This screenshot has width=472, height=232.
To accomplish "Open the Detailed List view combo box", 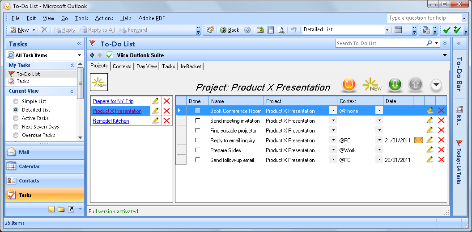I will click(346, 29).
